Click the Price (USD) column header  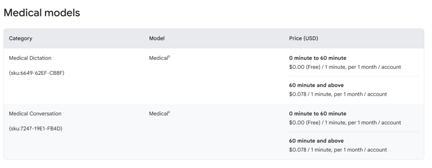303,39
